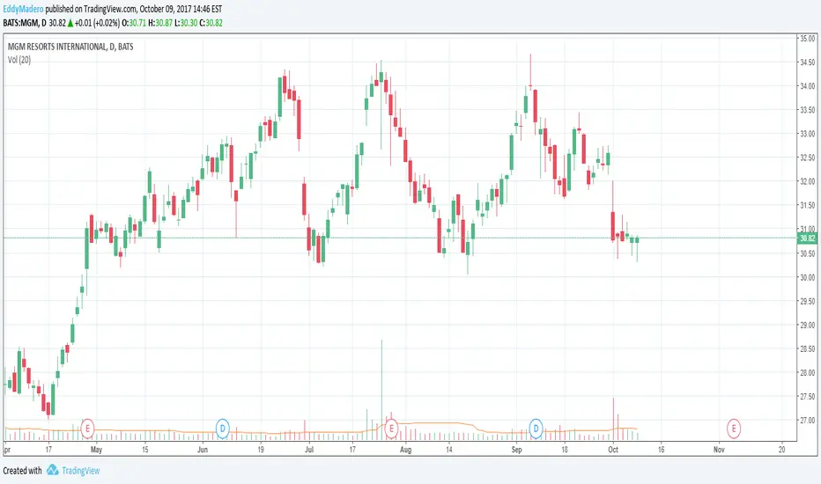The height and width of the screenshot is (484, 821).
Task: Select the 'BATS:MGM, D' symbol text
Action: (25, 23)
